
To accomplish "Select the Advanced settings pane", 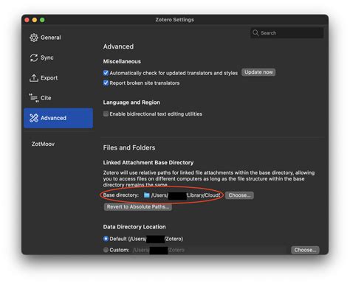I will pyautogui.click(x=58, y=118).
